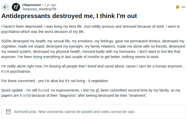
Task: Click the 'Archived post' notice text
Action: tap(26, 112)
